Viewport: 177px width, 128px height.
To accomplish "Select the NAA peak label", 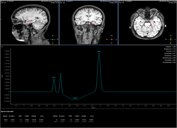I will tap(99, 52).
